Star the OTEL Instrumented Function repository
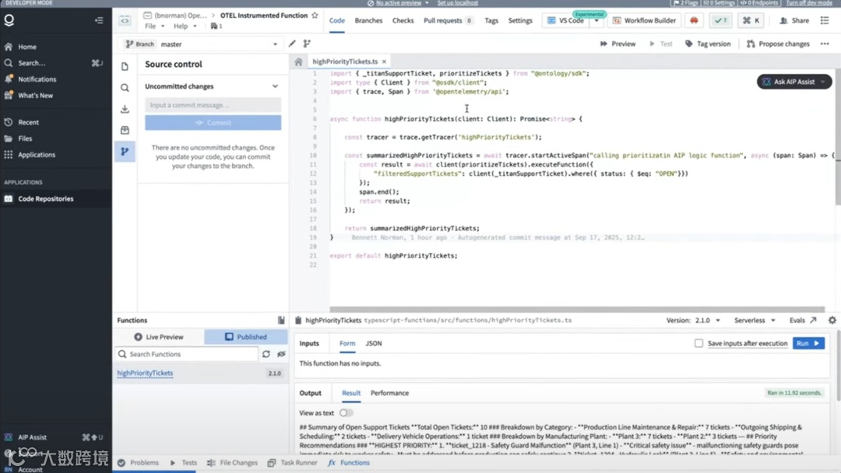The image size is (841, 473). [x=315, y=16]
